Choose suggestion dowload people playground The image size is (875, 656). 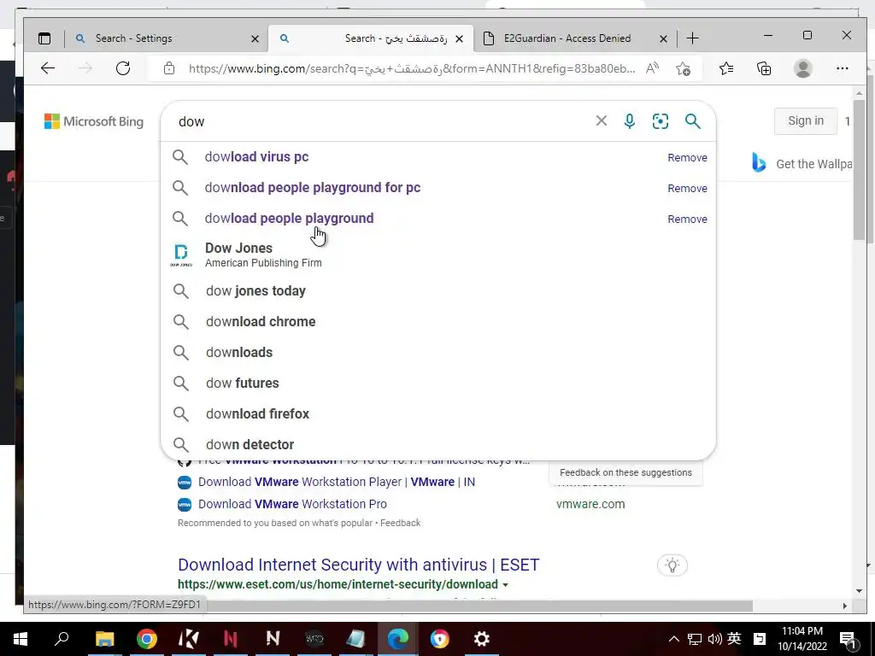coord(438,219)
